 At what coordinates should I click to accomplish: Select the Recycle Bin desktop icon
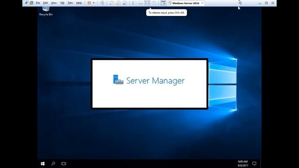click(x=46, y=11)
